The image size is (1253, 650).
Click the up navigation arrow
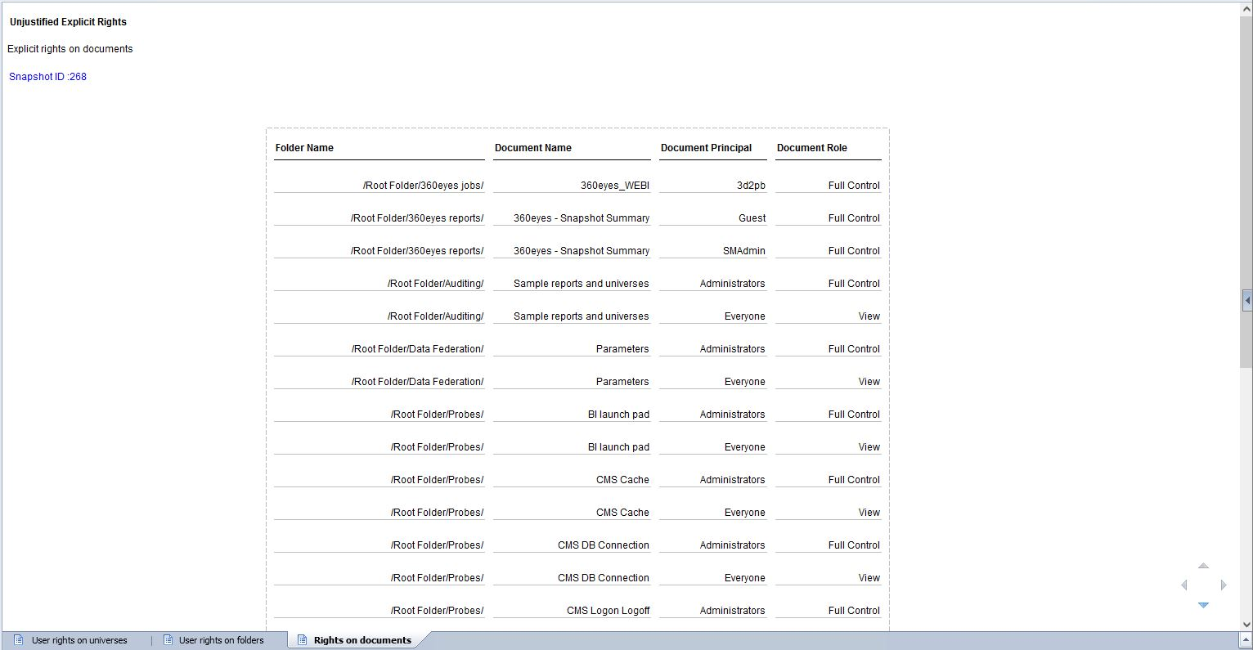click(x=1203, y=565)
